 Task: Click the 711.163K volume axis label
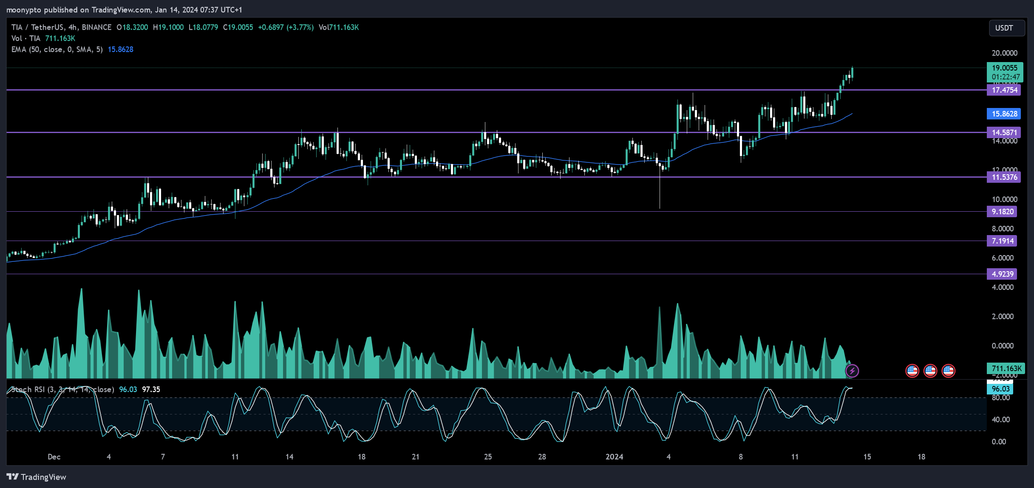1006,369
